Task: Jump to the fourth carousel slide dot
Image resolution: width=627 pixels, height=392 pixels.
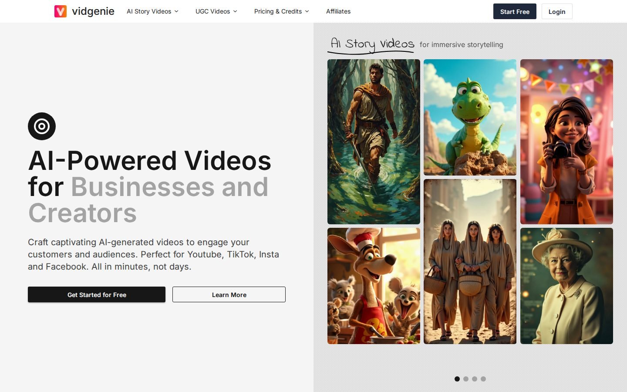Action: pyautogui.click(x=483, y=379)
